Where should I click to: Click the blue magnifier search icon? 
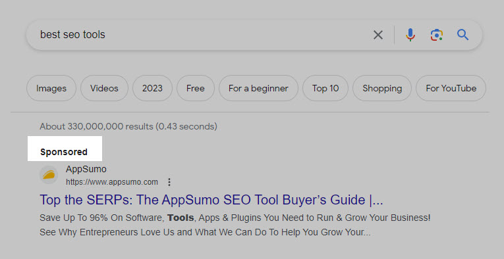click(462, 35)
